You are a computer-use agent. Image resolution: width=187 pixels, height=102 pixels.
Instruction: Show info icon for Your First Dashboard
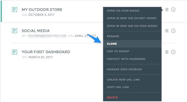(x=173, y=52)
